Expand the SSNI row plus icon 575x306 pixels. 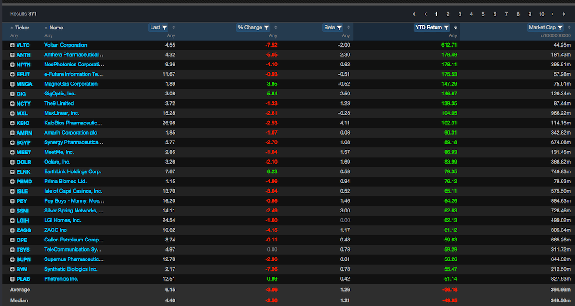pyautogui.click(x=12, y=211)
